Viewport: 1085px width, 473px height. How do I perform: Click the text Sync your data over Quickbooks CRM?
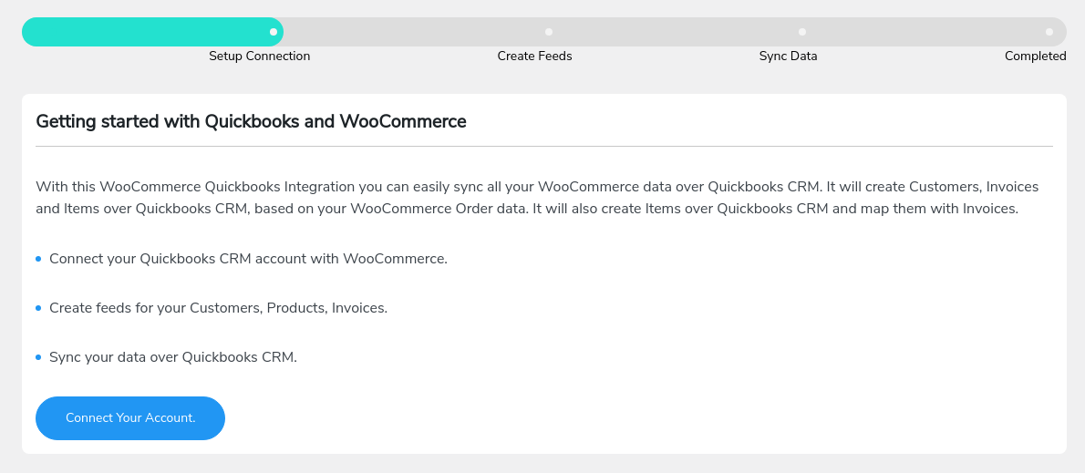173,357
